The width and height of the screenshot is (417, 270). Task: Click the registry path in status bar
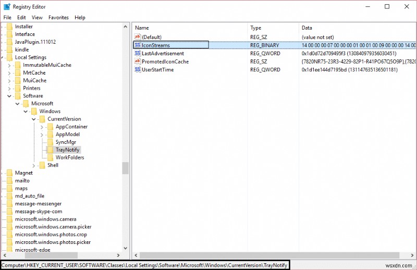(x=144, y=265)
